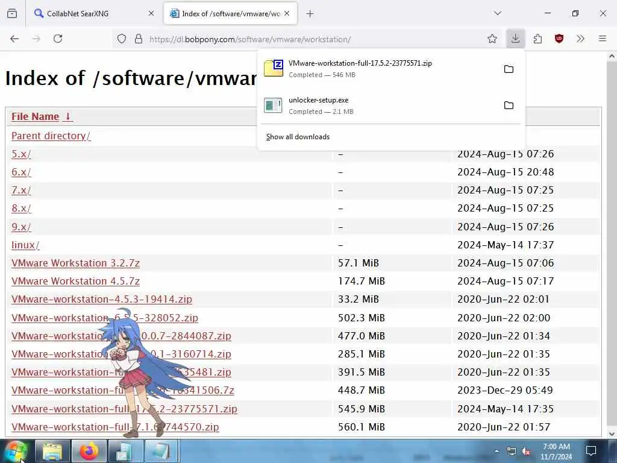
Task: Open the network tray icon
Action: click(511, 451)
